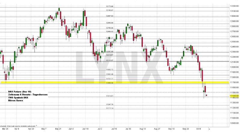Click the Mar 26 date axis label
The image size is (240, 135).
pyautogui.click(x=5, y=129)
